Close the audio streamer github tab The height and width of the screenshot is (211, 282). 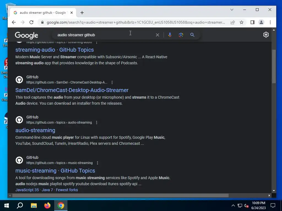pyautogui.click(x=72, y=13)
